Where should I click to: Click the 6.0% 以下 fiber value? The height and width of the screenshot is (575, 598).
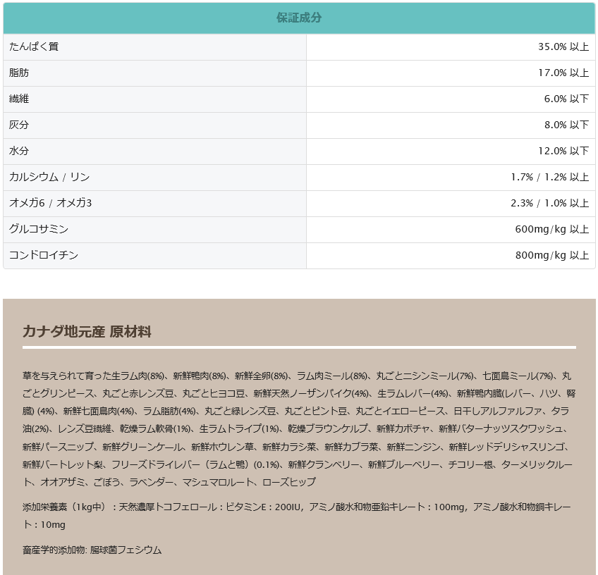(566, 99)
